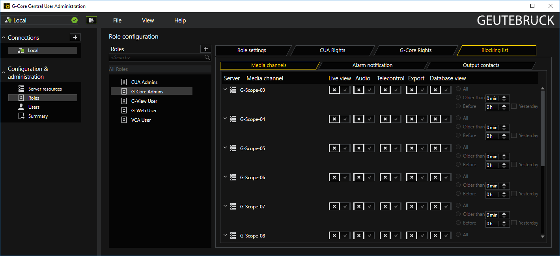The height and width of the screenshot is (256, 560).
Task: Click the Older than minutes spinner for G-Scope-03
Action: pos(504,98)
